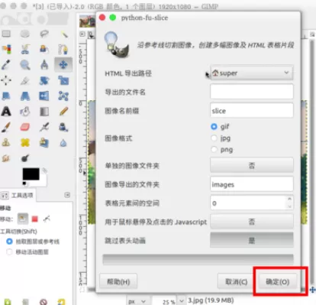Screen dimensions: 316x305
Task: Select the Airbrush tool
Action: tap(44, 127)
